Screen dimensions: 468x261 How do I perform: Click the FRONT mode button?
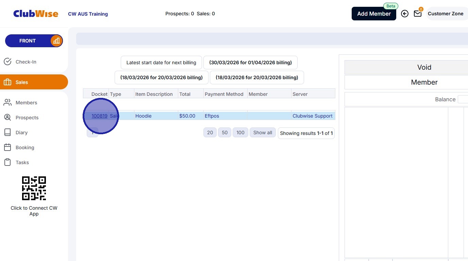[x=34, y=41]
